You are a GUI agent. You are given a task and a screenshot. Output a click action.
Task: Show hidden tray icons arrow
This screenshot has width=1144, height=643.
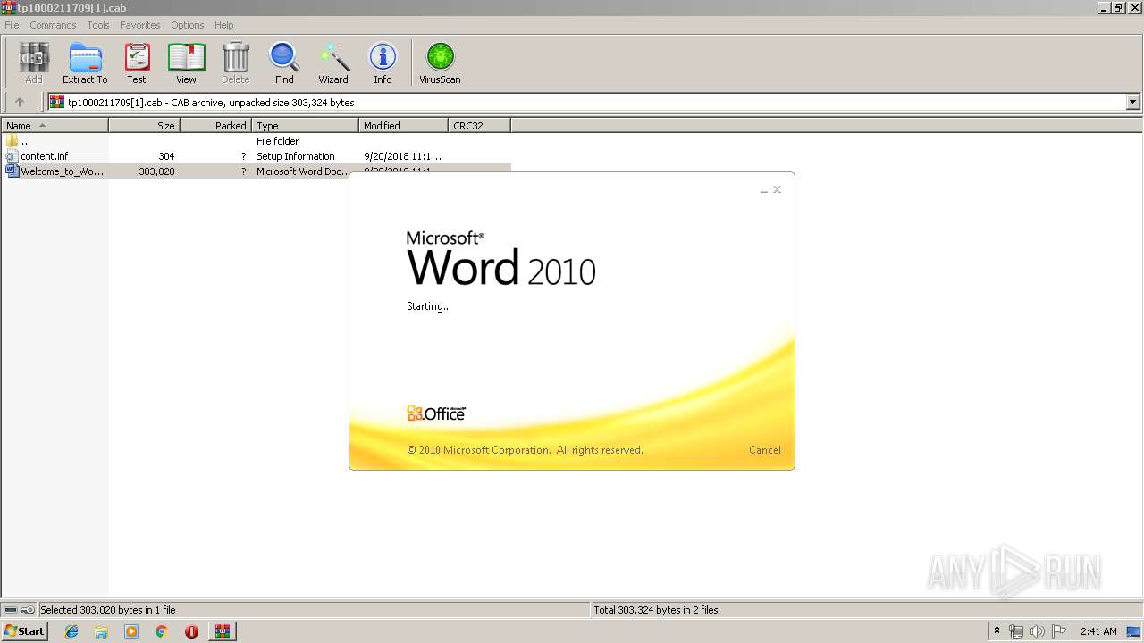click(997, 630)
